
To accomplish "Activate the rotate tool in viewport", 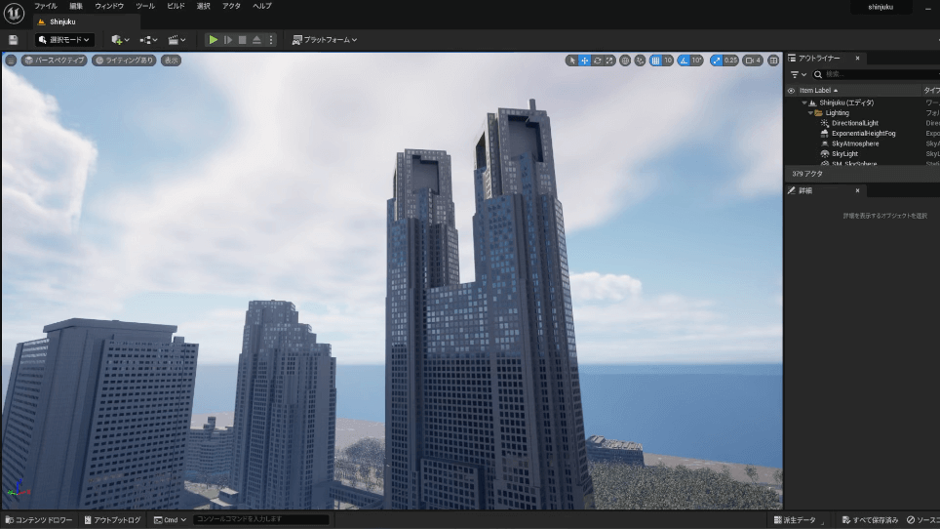I will tap(597, 60).
